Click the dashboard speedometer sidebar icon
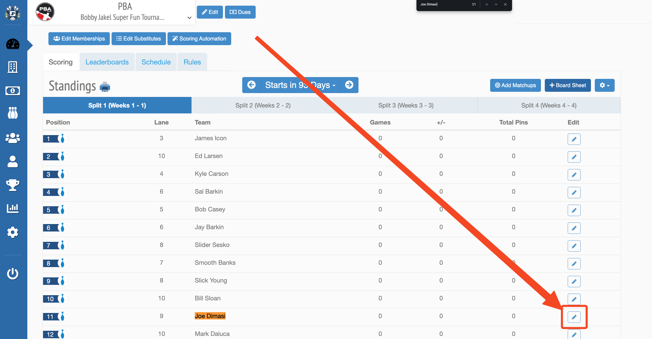Viewport: 652px width, 339px height. [13, 44]
